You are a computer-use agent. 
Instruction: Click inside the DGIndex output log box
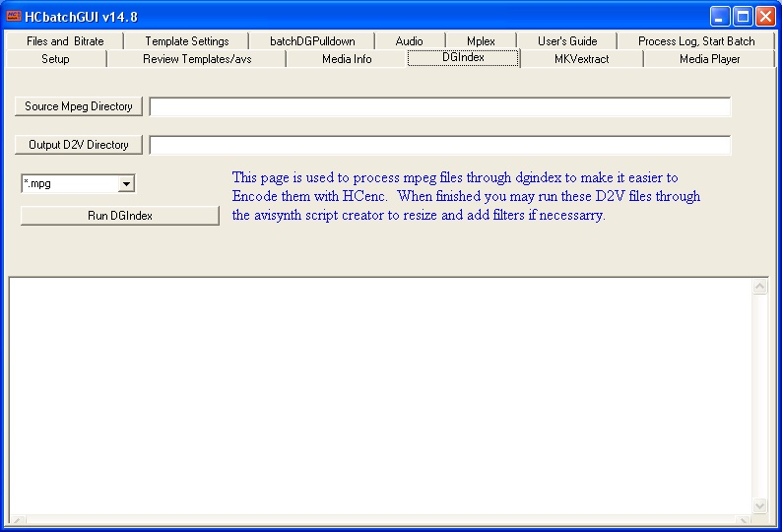tap(381, 397)
